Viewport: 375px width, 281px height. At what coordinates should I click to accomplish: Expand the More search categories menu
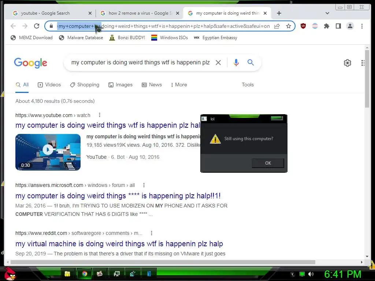click(179, 85)
